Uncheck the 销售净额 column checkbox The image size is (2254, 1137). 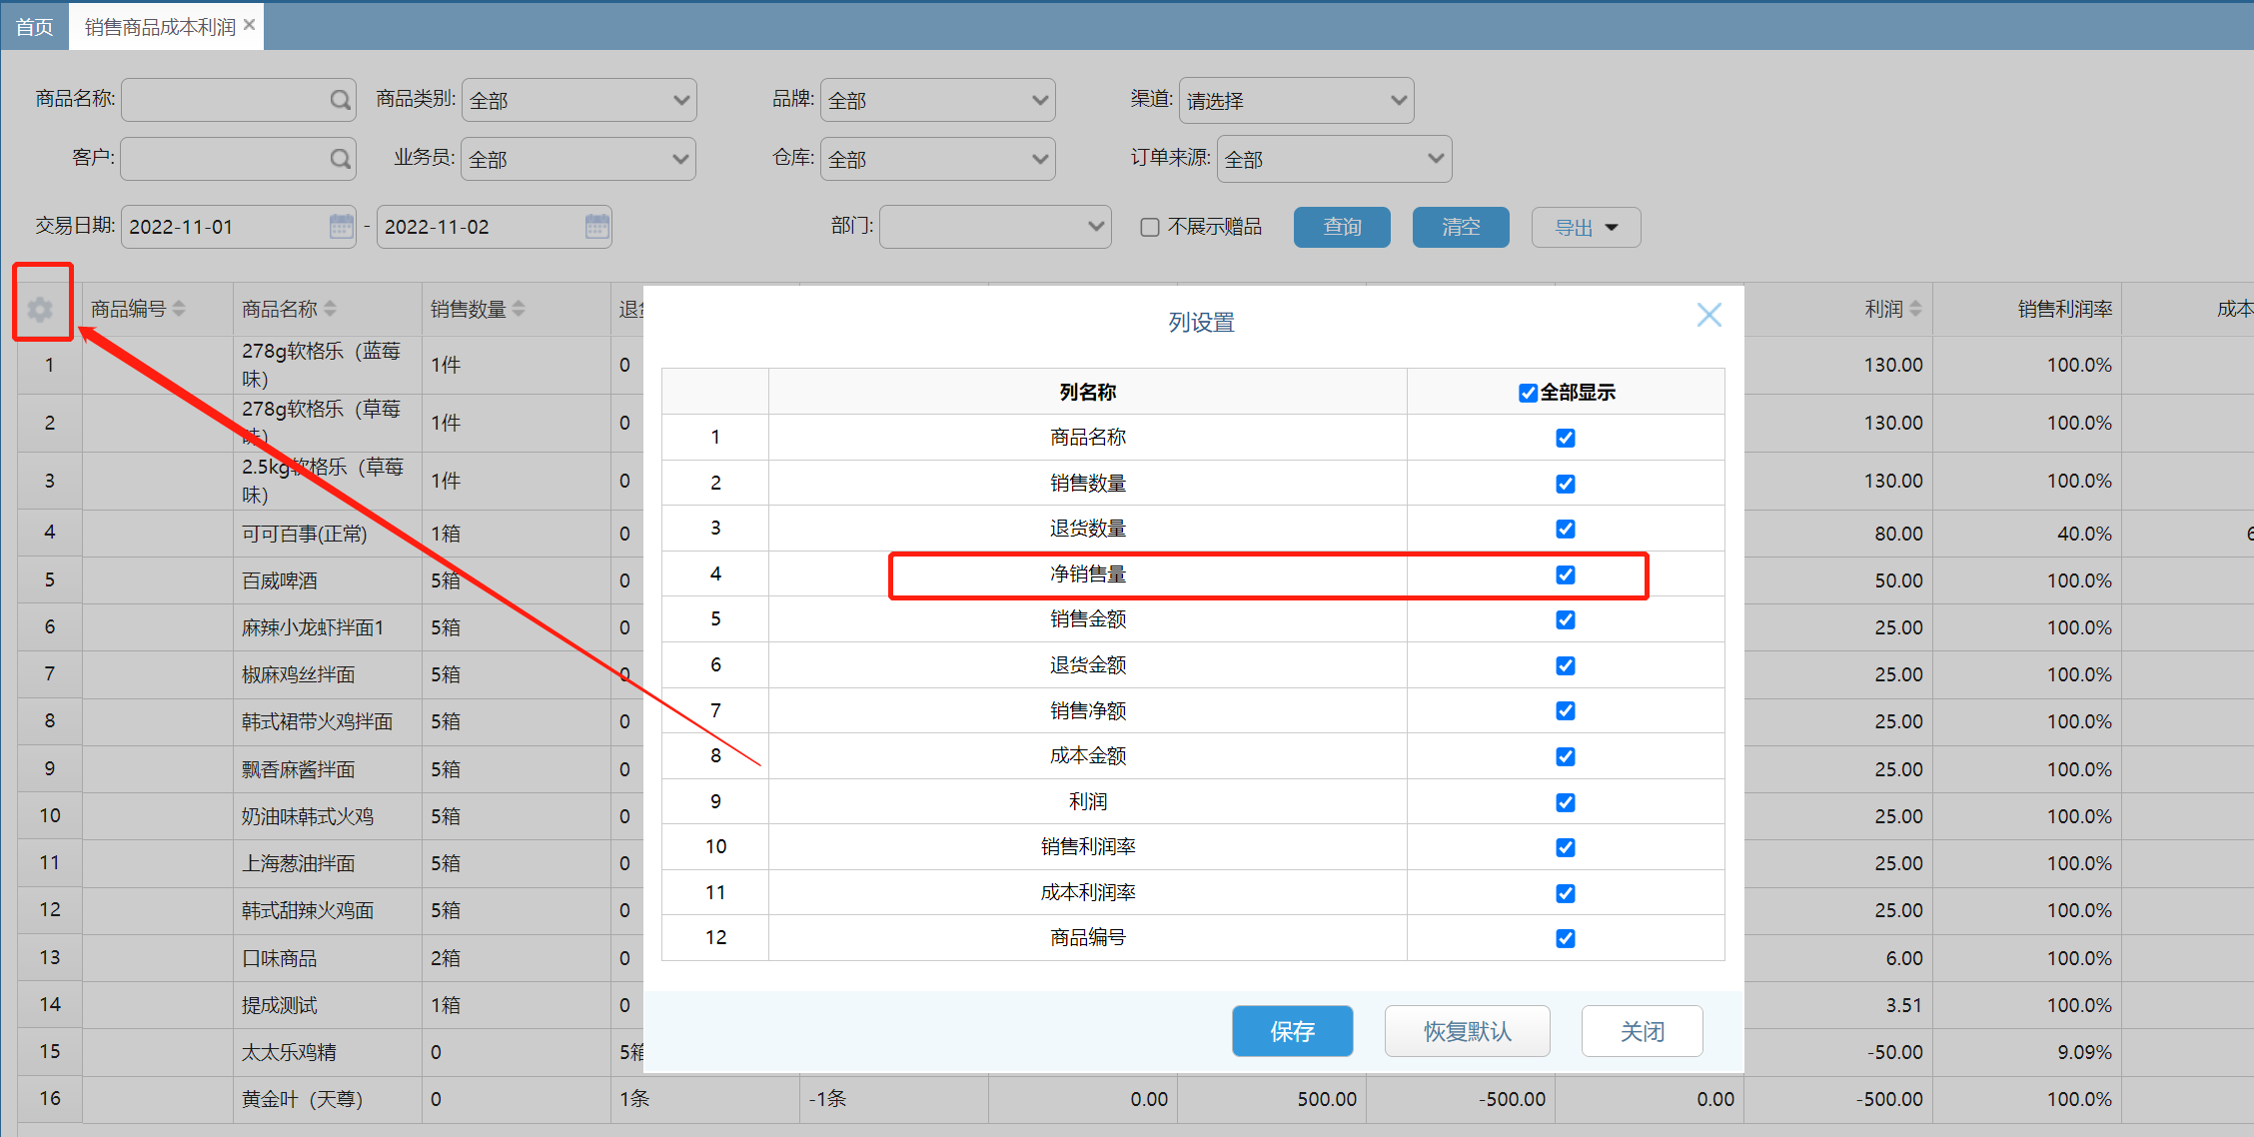(1566, 710)
